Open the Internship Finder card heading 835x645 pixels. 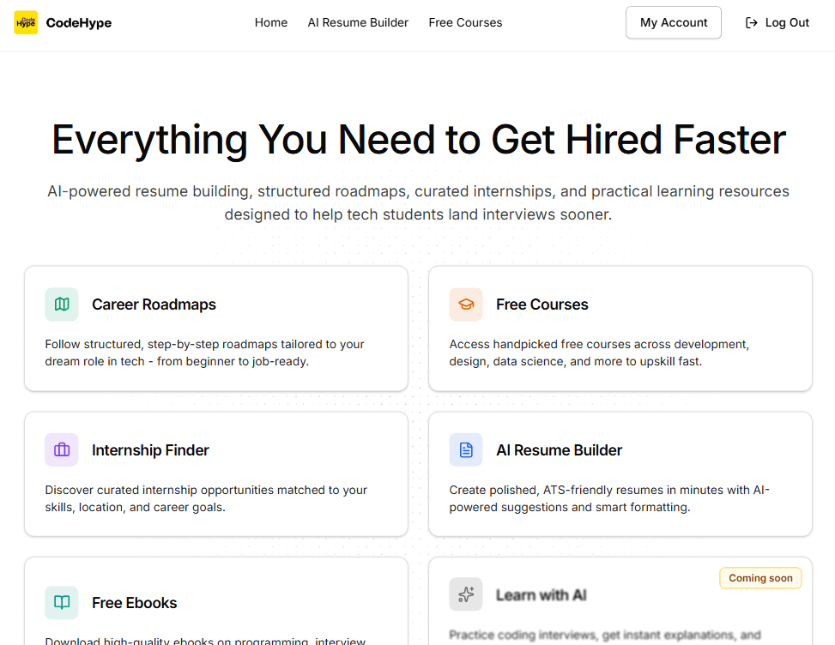click(x=150, y=450)
